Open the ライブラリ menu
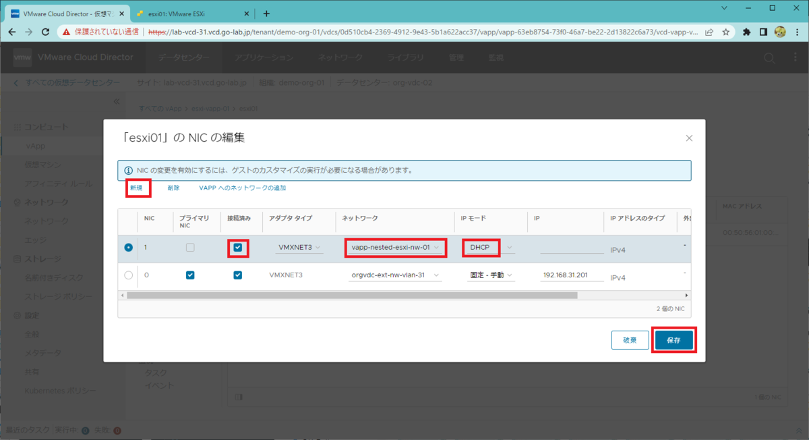809x440 pixels. pyautogui.click(x=406, y=58)
